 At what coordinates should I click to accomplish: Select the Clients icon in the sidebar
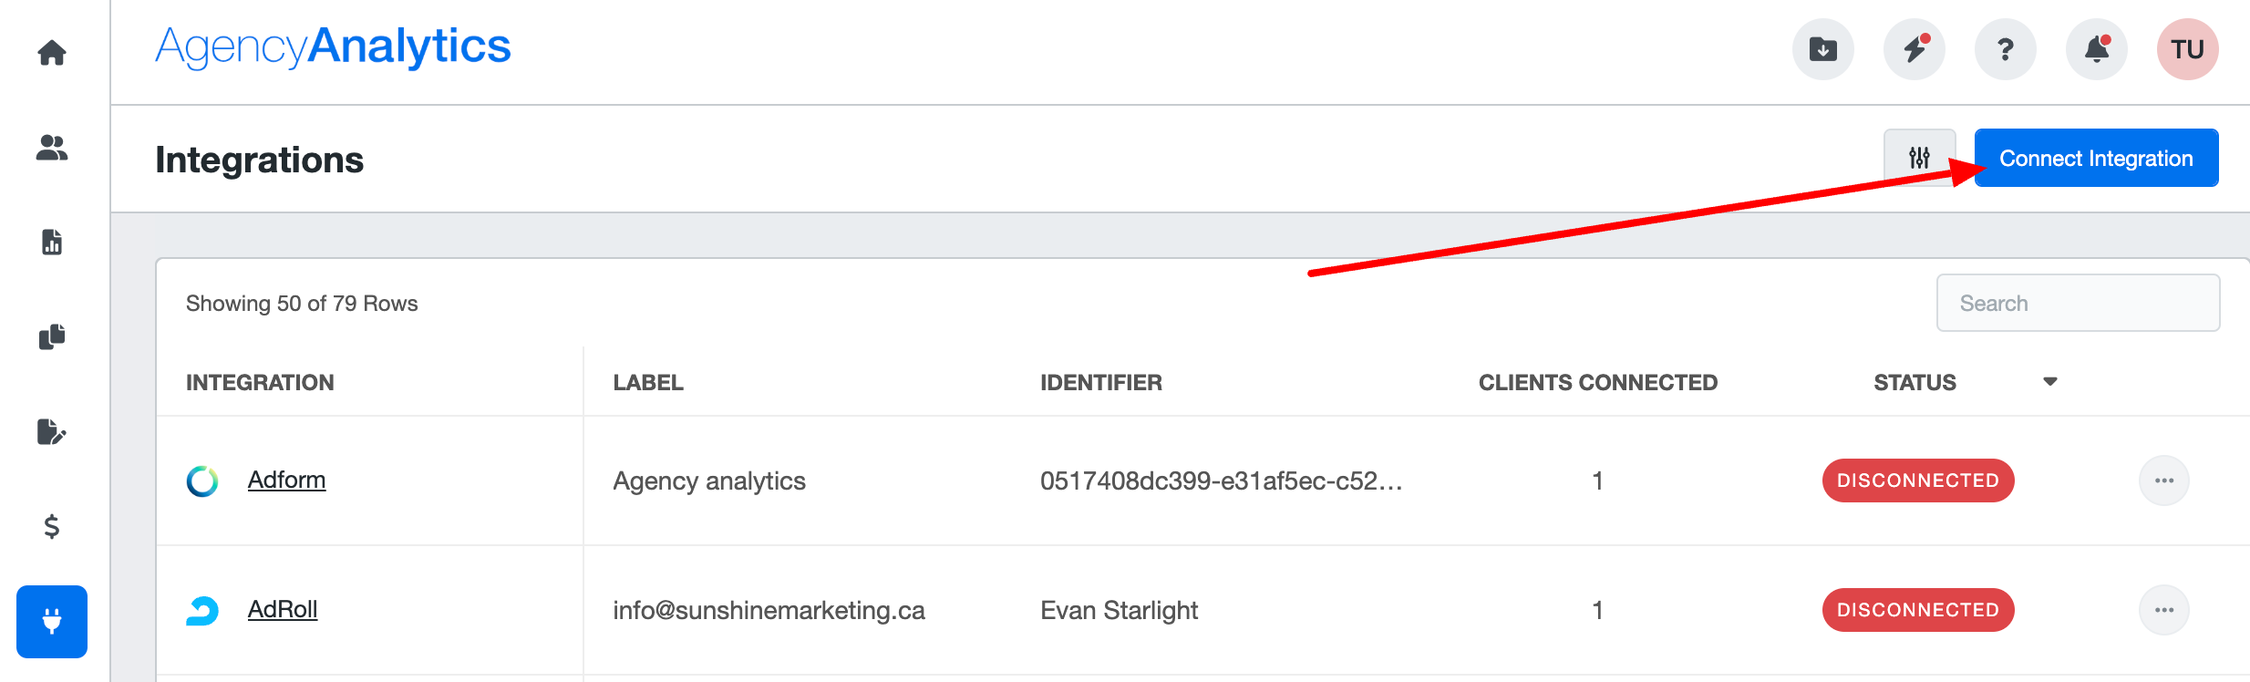50,149
